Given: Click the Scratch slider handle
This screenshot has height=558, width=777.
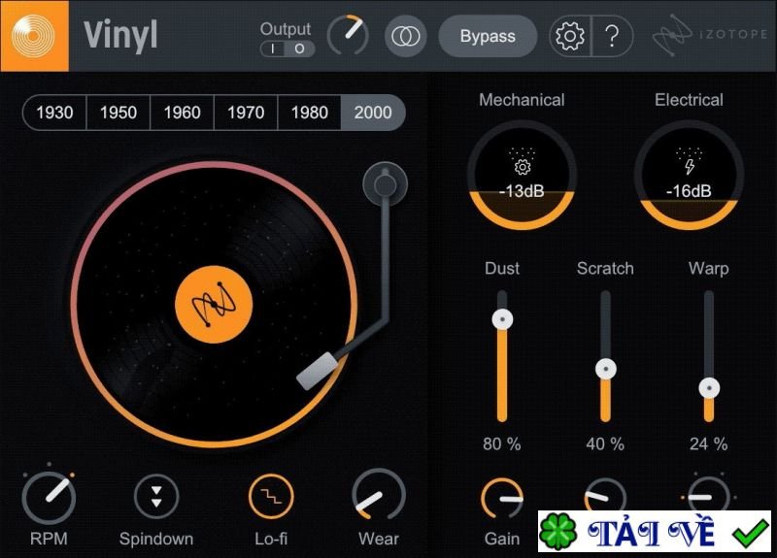Looking at the screenshot, I should tap(605, 369).
